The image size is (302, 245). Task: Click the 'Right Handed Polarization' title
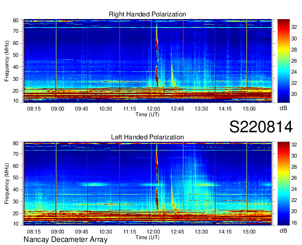click(x=147, y=14)
